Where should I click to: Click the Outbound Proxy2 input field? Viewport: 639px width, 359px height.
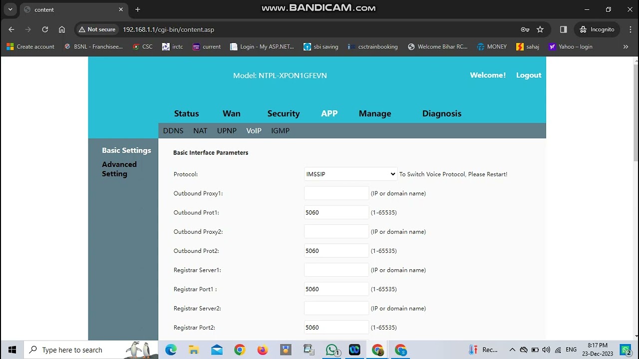336,232
